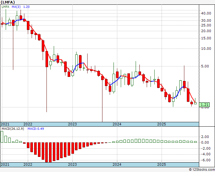Screen dimensions: 215x172
Task: Click 2023 on the MACD time axis
Action: 72,164
